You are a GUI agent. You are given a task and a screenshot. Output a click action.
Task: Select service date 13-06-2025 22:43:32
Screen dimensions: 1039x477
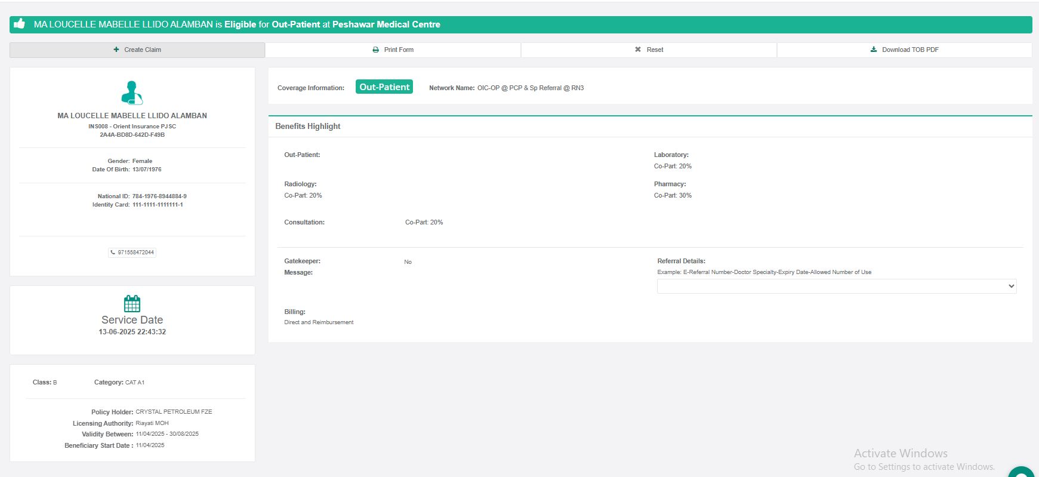click(132, 332)
